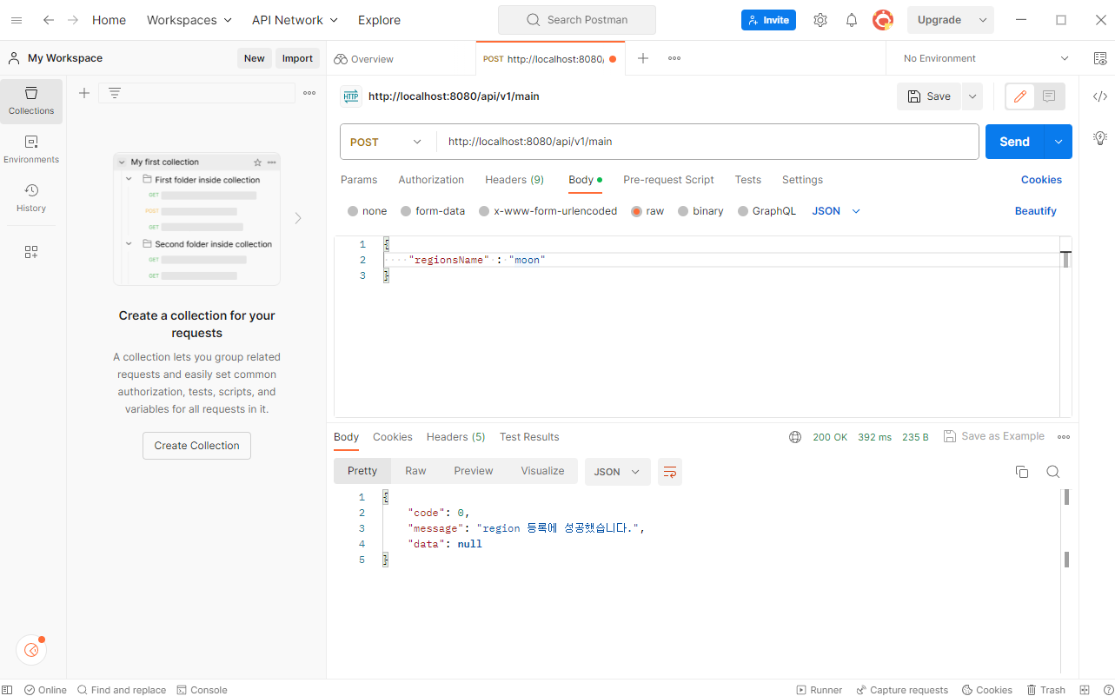Open the code snippet icon
The width and height of the screenshot is (1115, 696).
[1099, 96]
